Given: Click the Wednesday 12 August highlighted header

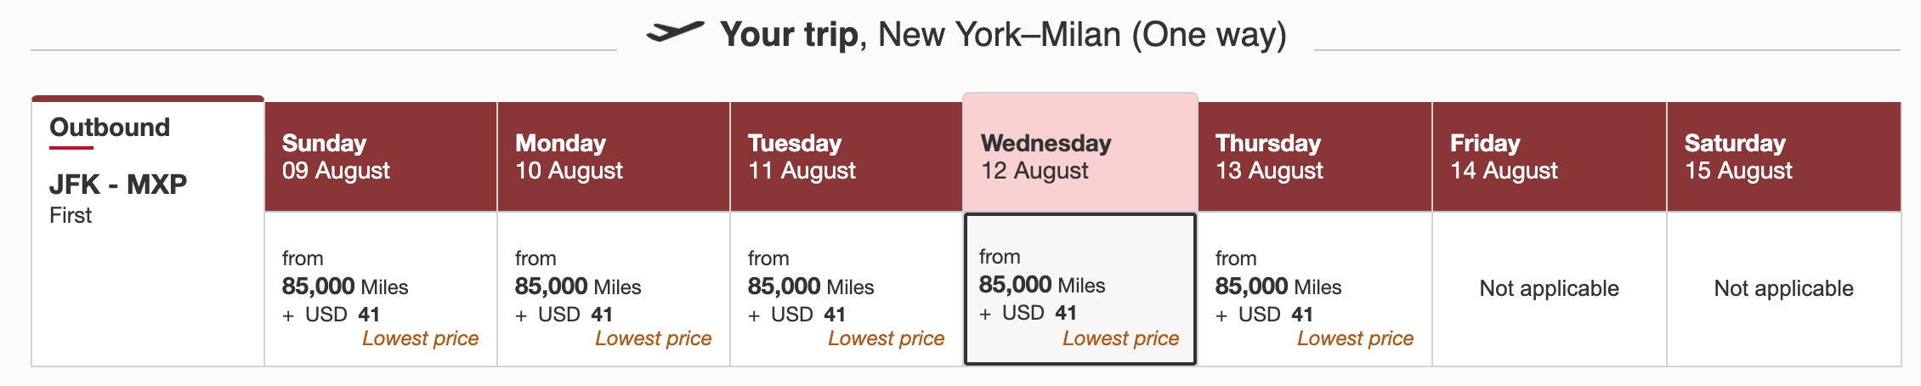Looking at the screenshot, I should click(1080, 152).
